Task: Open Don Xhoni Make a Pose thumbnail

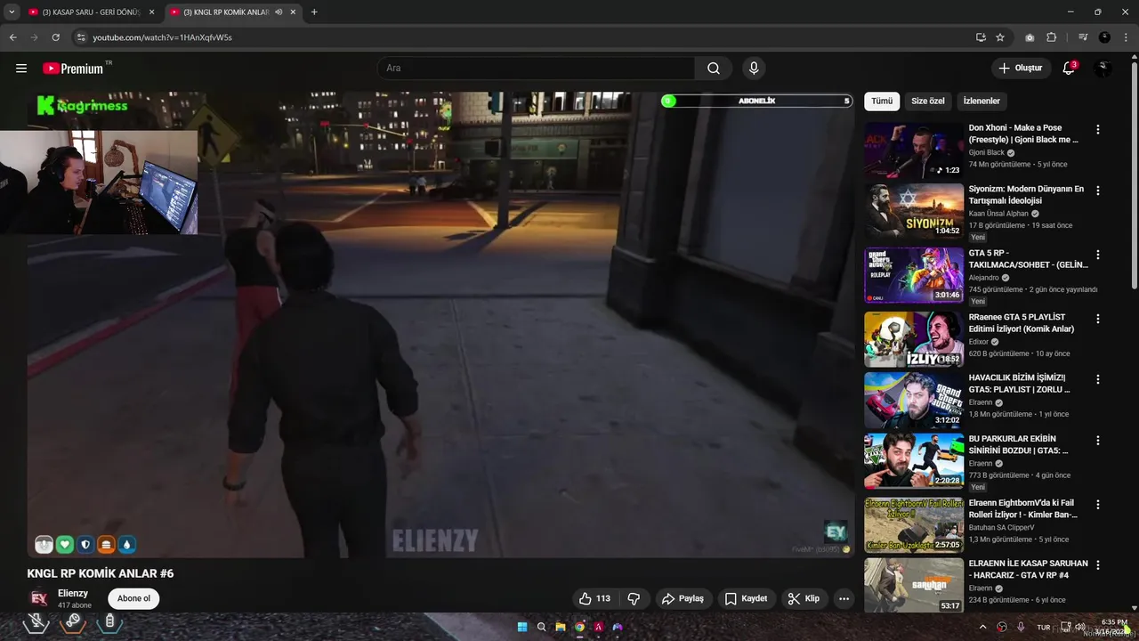Action: (914, 150)
